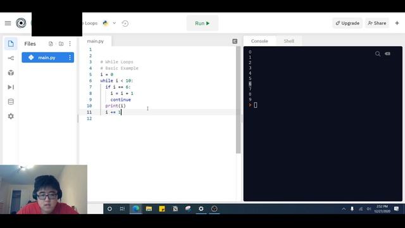
Task: Open Files panel three-dot menu
Action: 70,44
